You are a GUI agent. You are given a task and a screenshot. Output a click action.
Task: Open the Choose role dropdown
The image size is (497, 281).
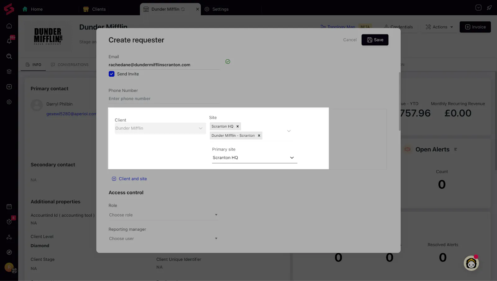click(x=163, y=215)
